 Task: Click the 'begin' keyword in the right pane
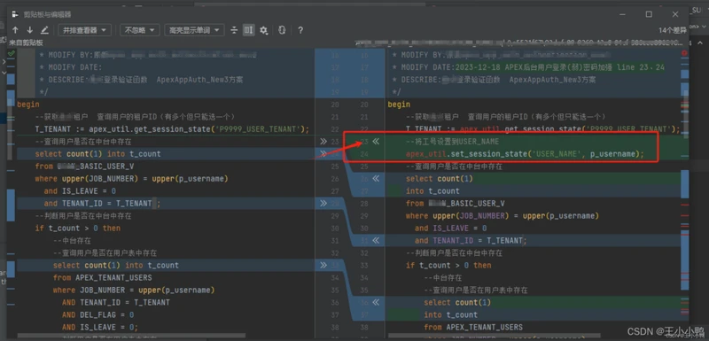click(399, 105)
